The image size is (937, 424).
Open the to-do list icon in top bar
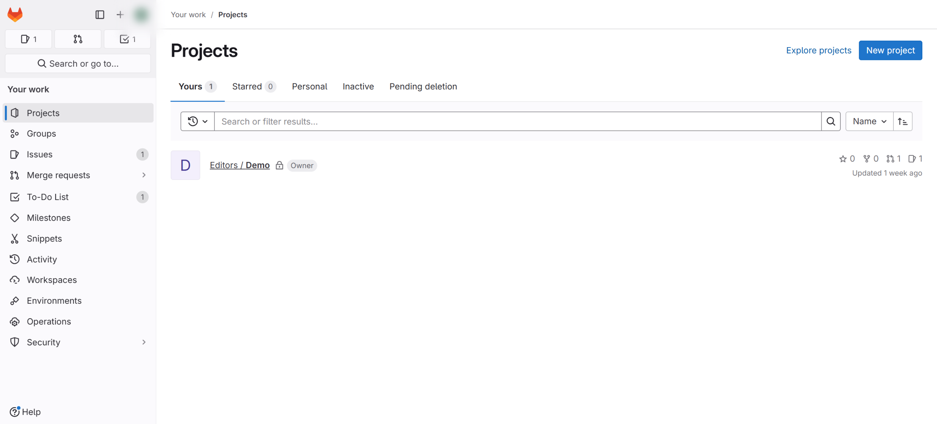point(127,39)
